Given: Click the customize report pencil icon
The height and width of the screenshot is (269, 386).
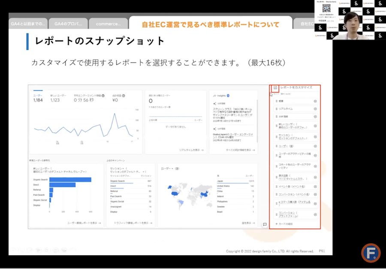Looking at the screenshot, I should [275, 87].
